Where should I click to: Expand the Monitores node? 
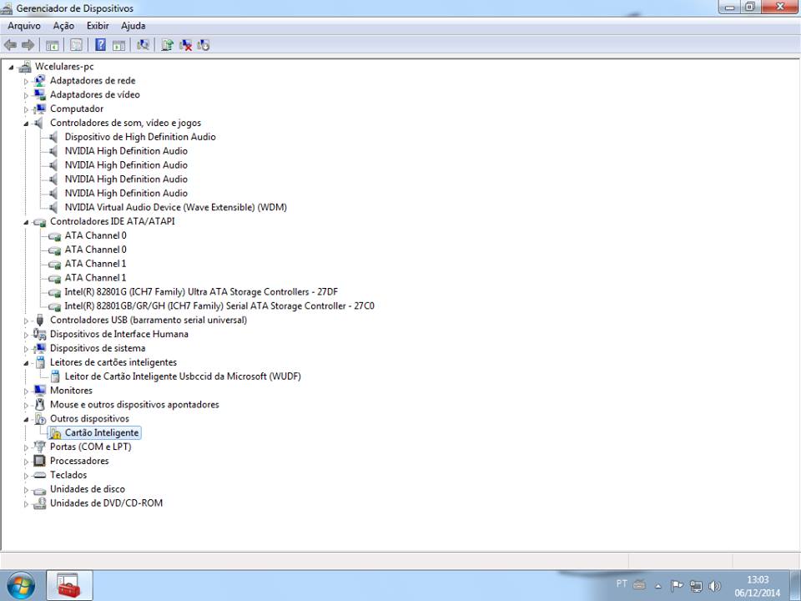[x=26, y=391]
